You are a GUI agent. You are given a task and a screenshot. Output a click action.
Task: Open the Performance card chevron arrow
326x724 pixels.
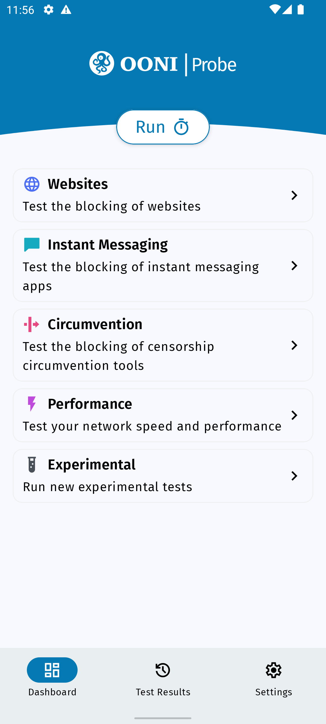tap(294, 415)
